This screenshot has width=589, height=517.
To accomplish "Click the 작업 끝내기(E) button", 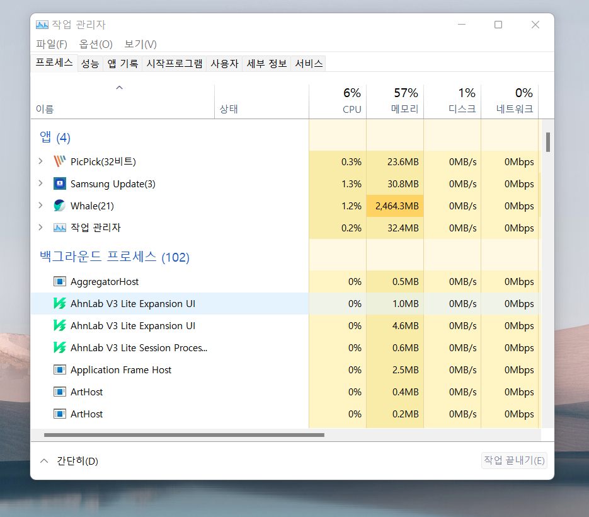I will 514,460.
